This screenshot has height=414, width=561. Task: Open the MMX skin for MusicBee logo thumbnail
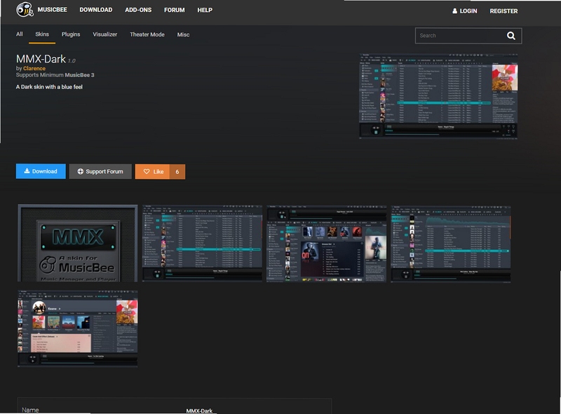point(78,243)
